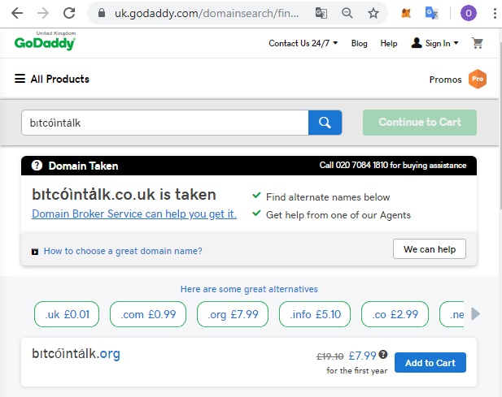The image size is (502, 397).
Task: Open the translate page icon in address bar
Action: click(x=321, y=13)
